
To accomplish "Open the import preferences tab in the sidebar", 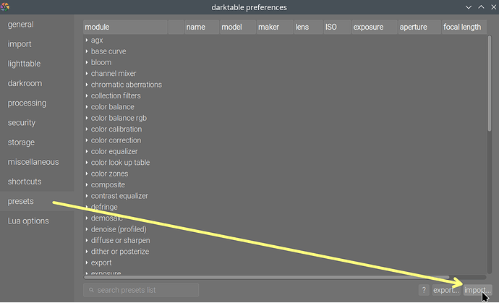I will [37, 44].
